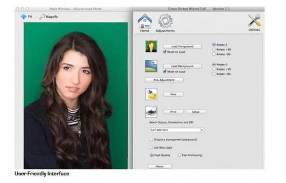Select High Quality processing
The height and width of the screenshot is (183, 286).
tap(151, 155)
